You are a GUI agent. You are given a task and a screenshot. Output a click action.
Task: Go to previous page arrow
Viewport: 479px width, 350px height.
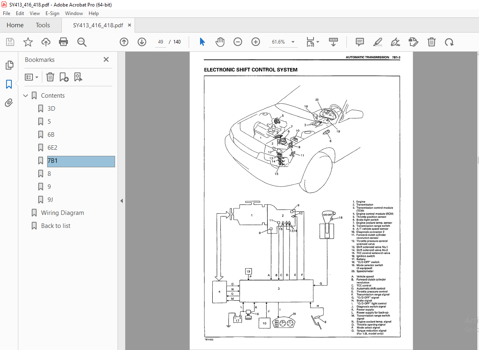click(124, 42)
